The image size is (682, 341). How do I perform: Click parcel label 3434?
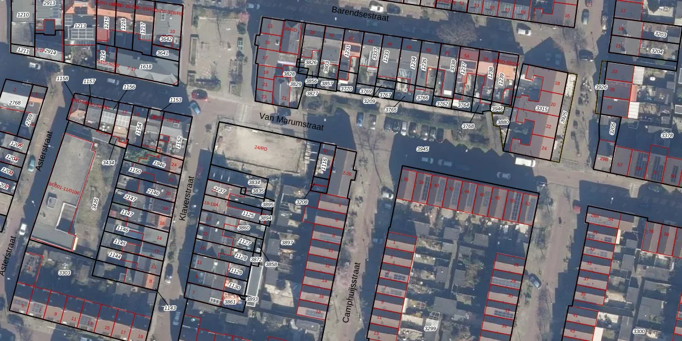[108, 163]
